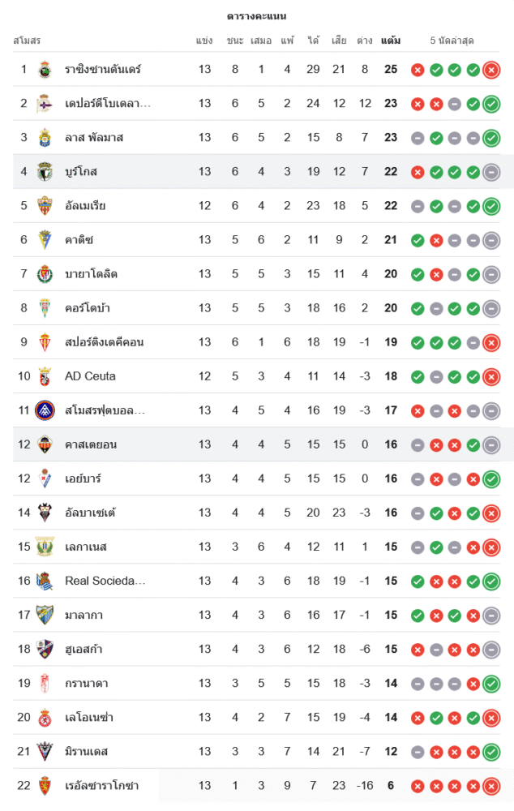This screenshot has width=514, height=811.
Task: Click the Real Sociedad club crest
Action: click(45, 581)
